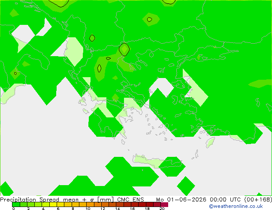Choose the yellow 5–6 mm legend swatch
This screenshot has height=210, width=272.
53,204
